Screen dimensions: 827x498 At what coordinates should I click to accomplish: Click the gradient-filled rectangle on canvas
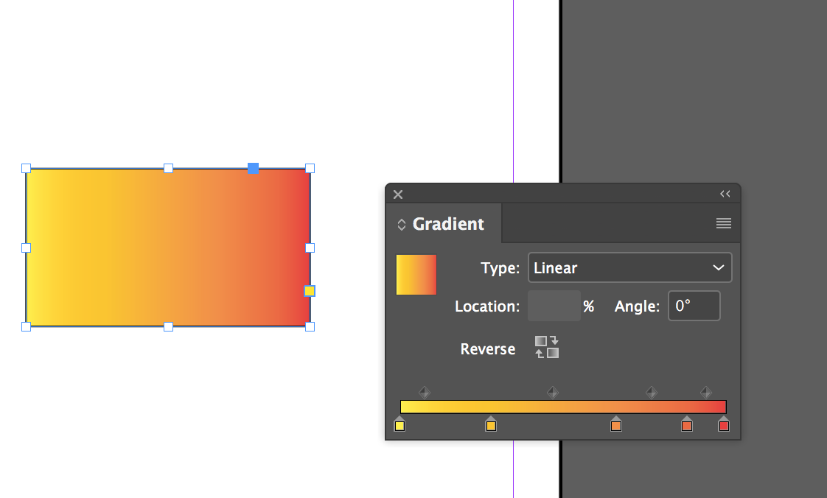point(168,248)
